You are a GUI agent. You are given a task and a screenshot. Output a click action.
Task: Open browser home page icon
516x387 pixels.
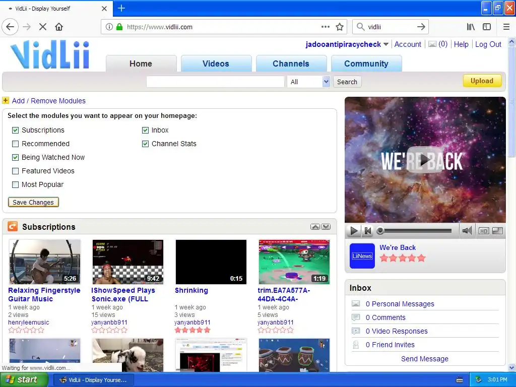59,27
